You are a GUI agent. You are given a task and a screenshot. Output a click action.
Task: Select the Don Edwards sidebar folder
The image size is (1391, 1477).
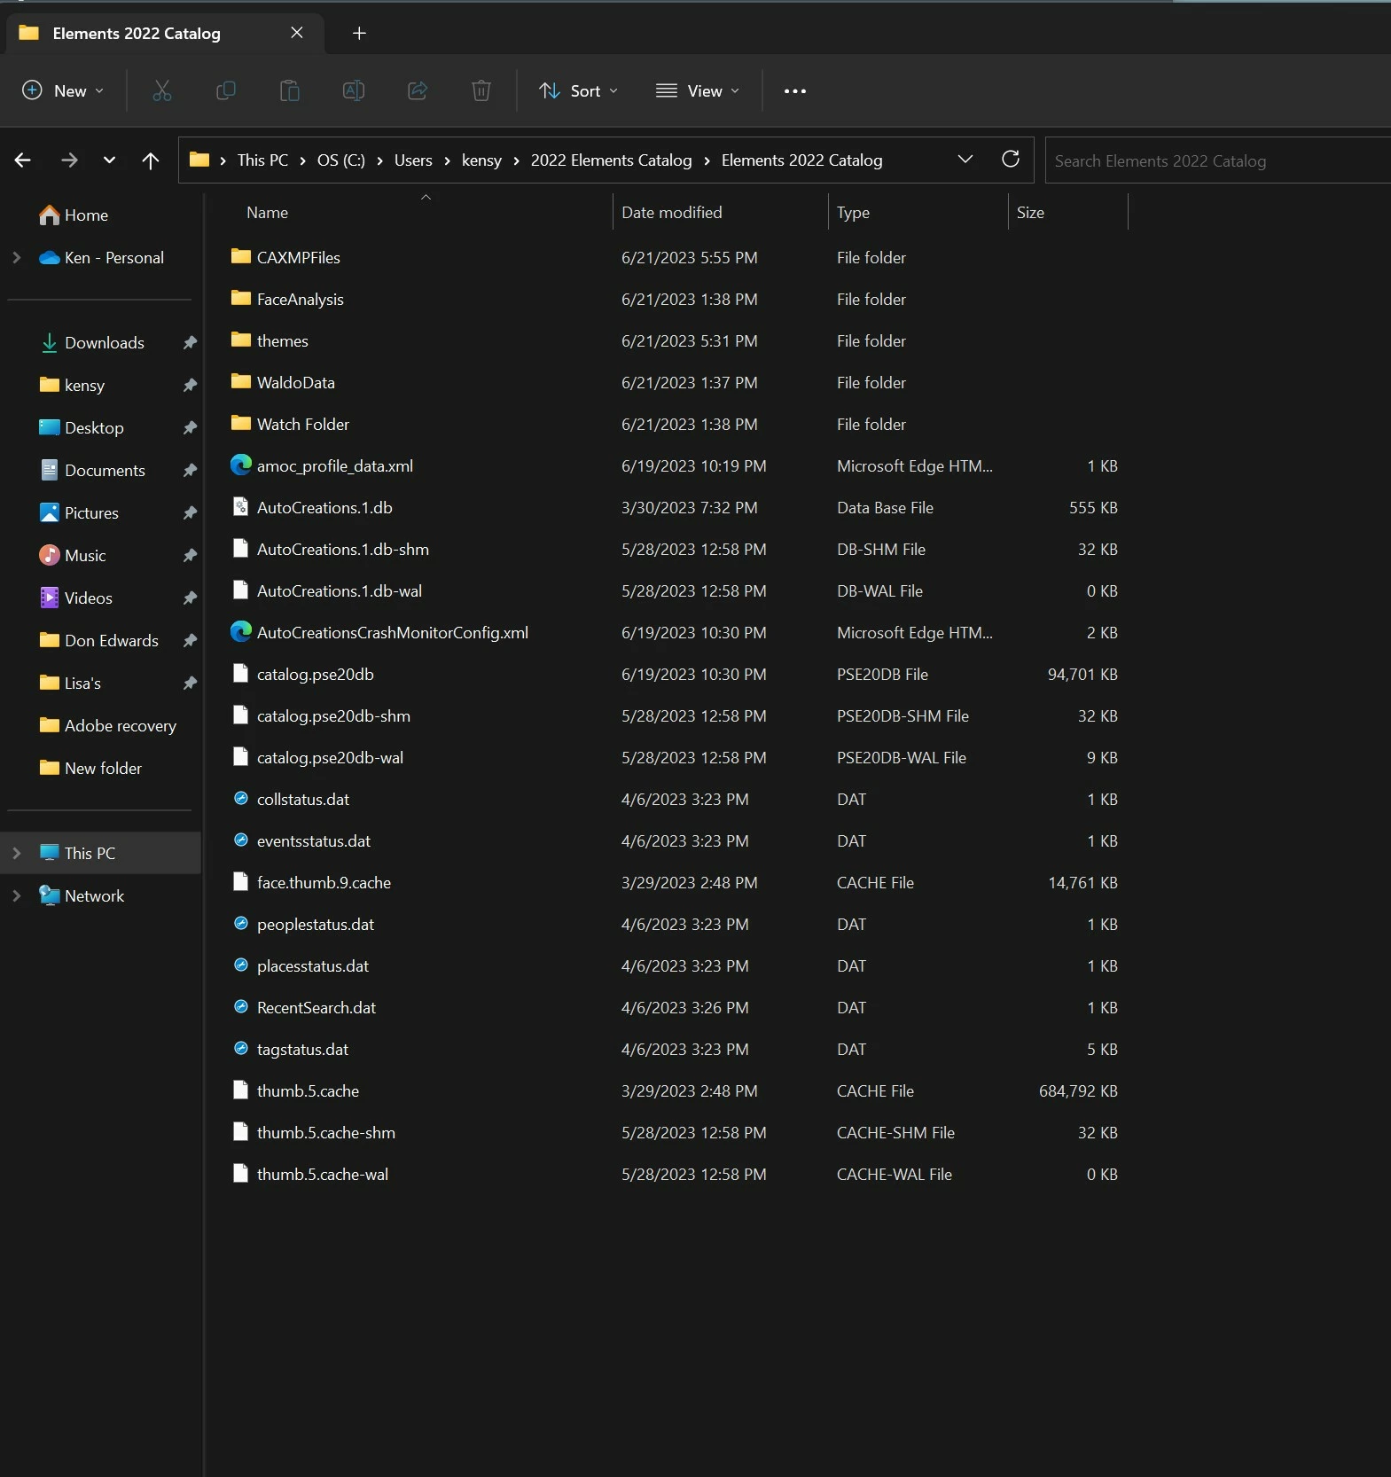(112, 640)
